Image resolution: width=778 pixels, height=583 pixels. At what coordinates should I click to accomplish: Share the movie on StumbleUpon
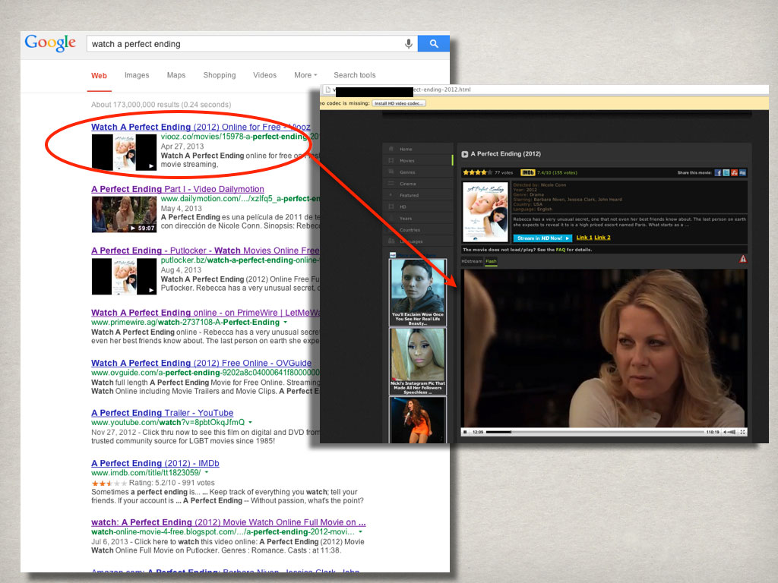pyautogui.click(x=735, y=172)
